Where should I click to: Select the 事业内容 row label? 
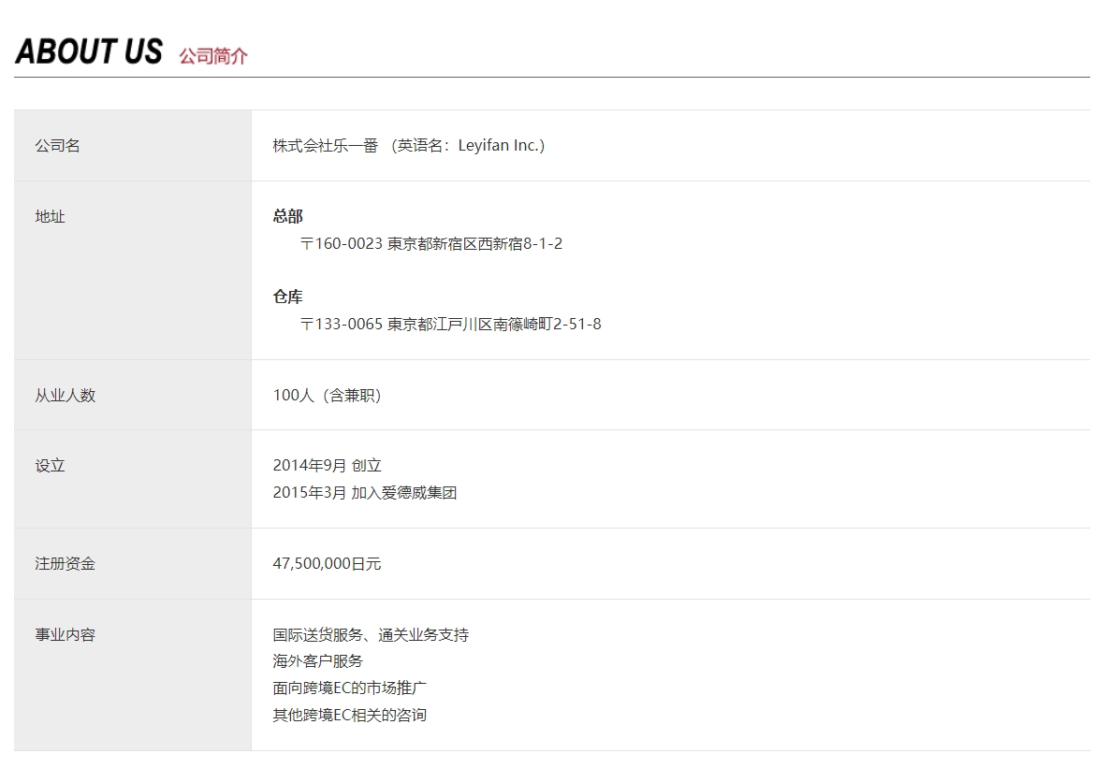pos(66,635)
